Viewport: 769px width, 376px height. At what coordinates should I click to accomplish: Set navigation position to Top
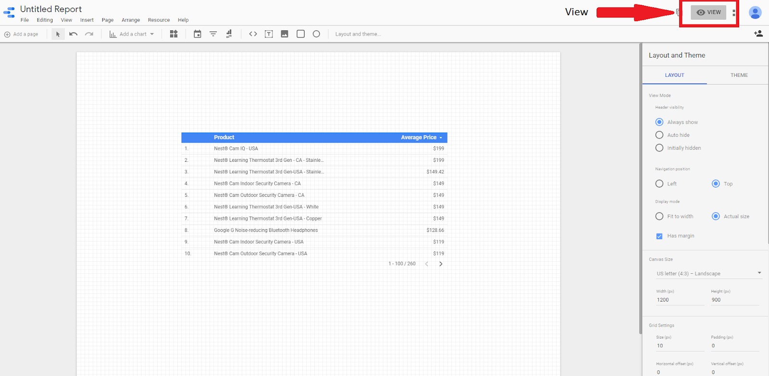pos(716,183)
